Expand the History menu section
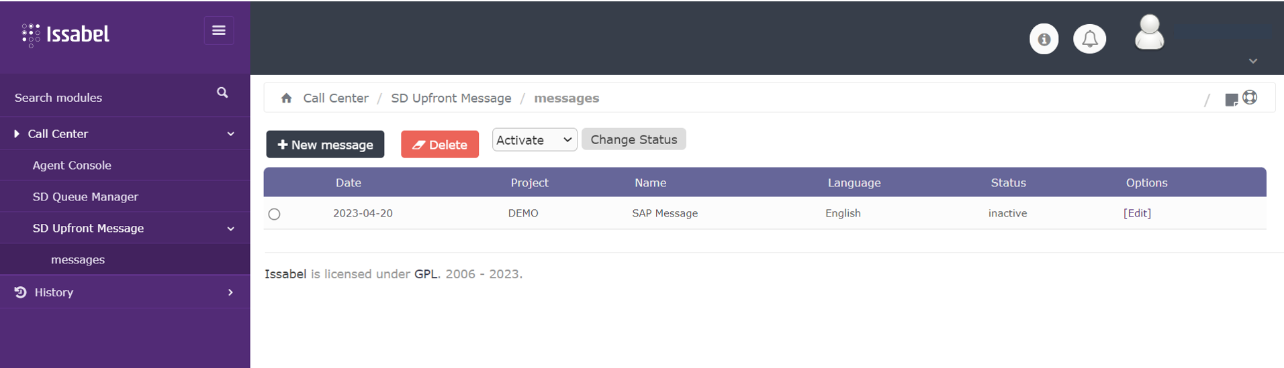 pos(125,292)
